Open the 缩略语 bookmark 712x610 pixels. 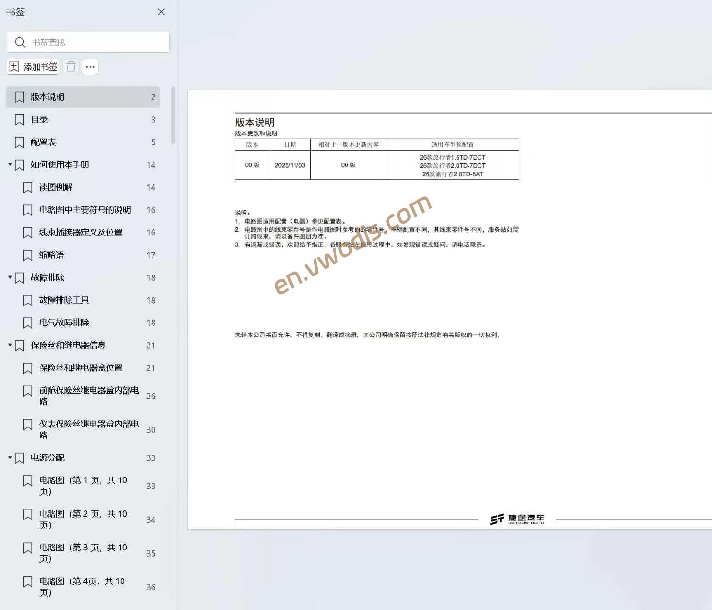coord(51,255)
